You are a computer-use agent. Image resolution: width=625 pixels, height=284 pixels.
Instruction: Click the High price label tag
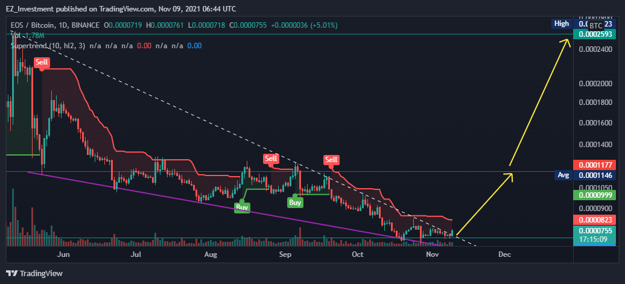562,24
